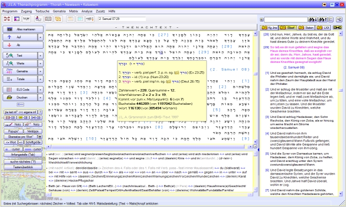Screen dimensions: 346x207
Task: Click the Anfangsstelle (Tab) button
Action: click(x=23, y=155)
